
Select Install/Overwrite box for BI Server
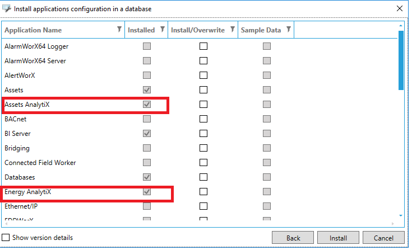point(203,134)
